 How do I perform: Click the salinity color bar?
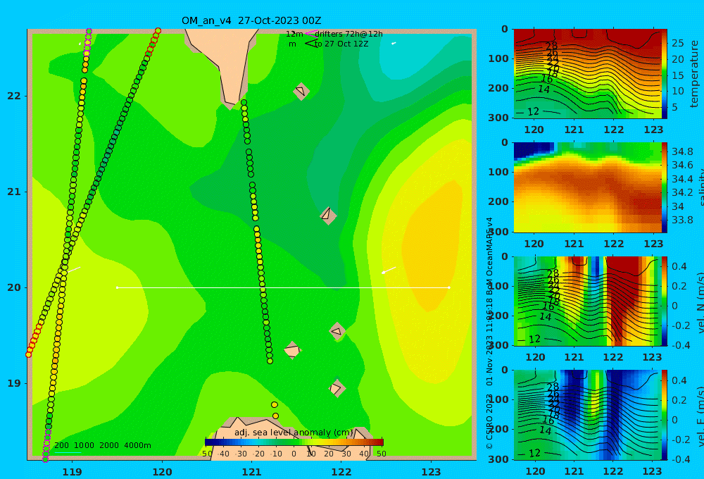tap(665, 187)
